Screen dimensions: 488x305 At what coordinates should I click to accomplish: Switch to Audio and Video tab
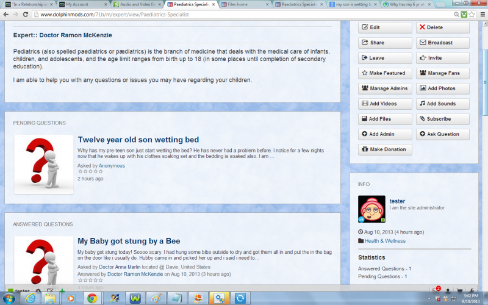click(x=137, y=4)
